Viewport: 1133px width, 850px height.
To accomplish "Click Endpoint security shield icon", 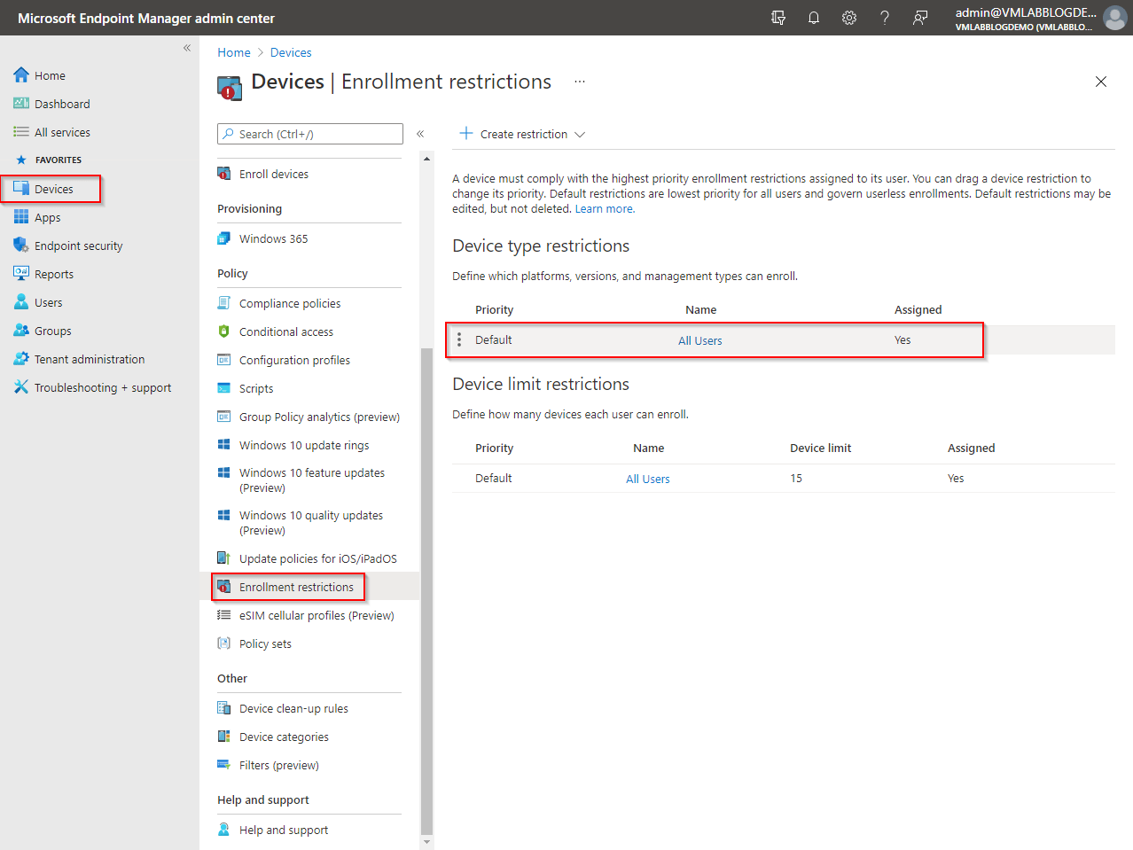I will [21, 246].
